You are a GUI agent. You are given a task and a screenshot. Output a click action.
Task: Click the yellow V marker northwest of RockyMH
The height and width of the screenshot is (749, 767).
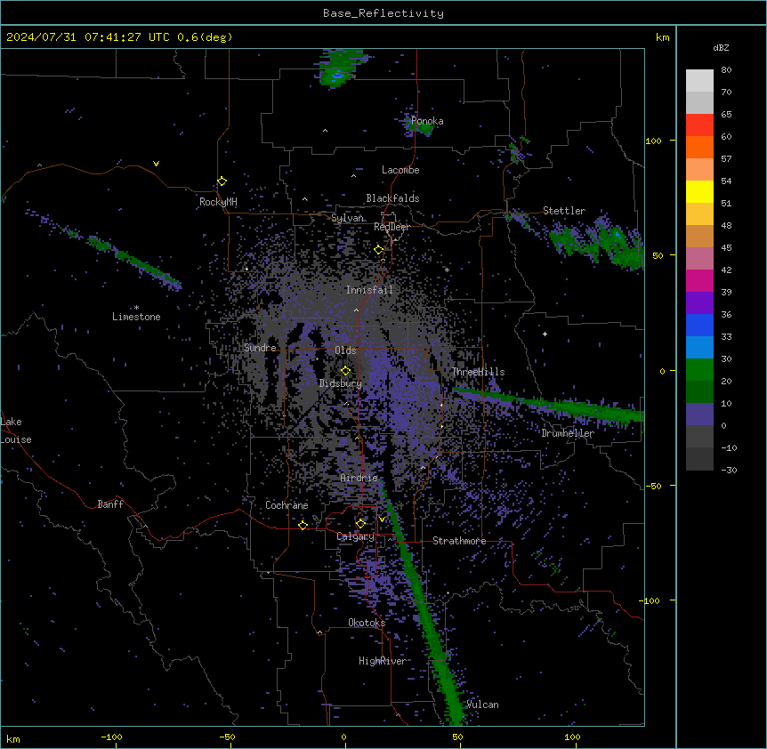tap(156, 164)
